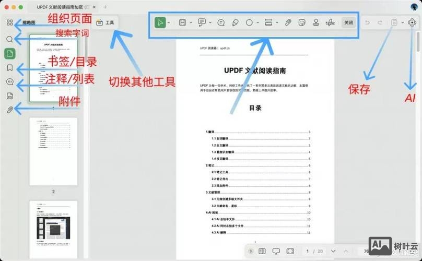Add a new tab with plus button

[x=105, y=7]
